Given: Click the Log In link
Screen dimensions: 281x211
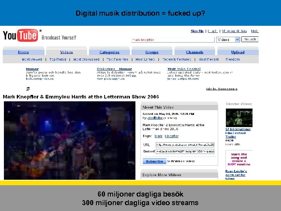Looking at the screenshot, I should [213, 31].
